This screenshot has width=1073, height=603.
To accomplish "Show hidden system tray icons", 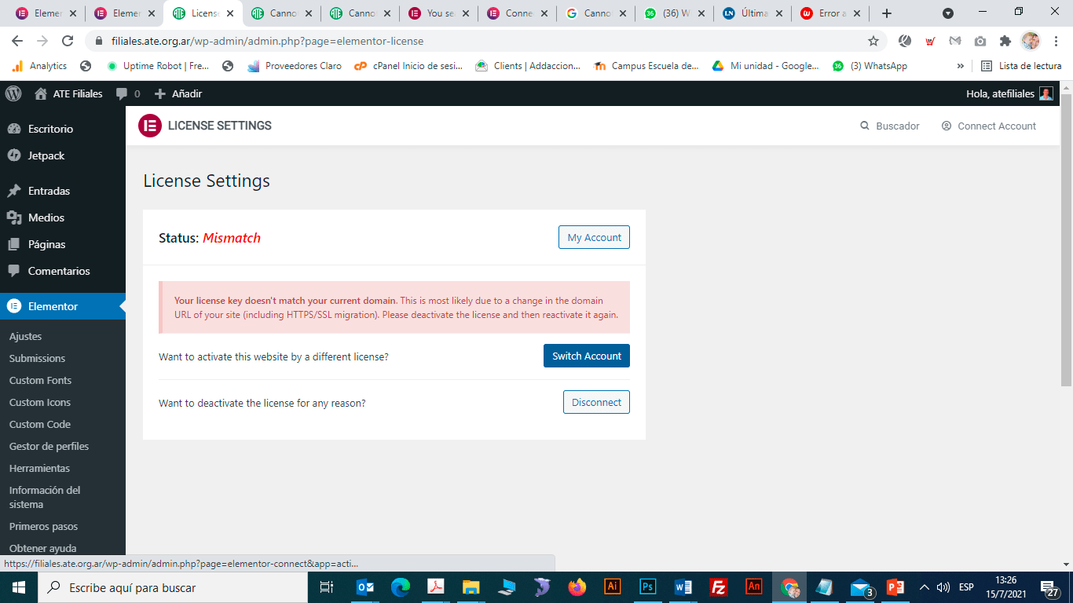I will [925, 587].
